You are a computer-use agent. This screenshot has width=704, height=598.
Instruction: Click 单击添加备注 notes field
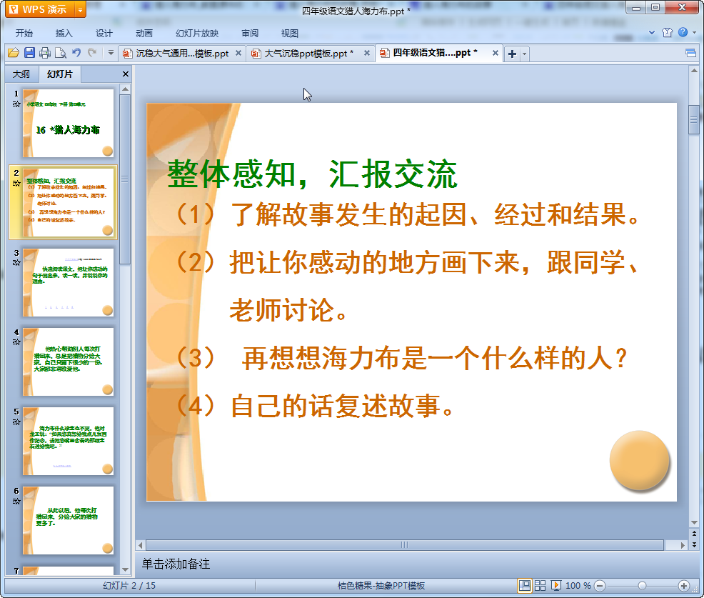(x=176, y=564)
